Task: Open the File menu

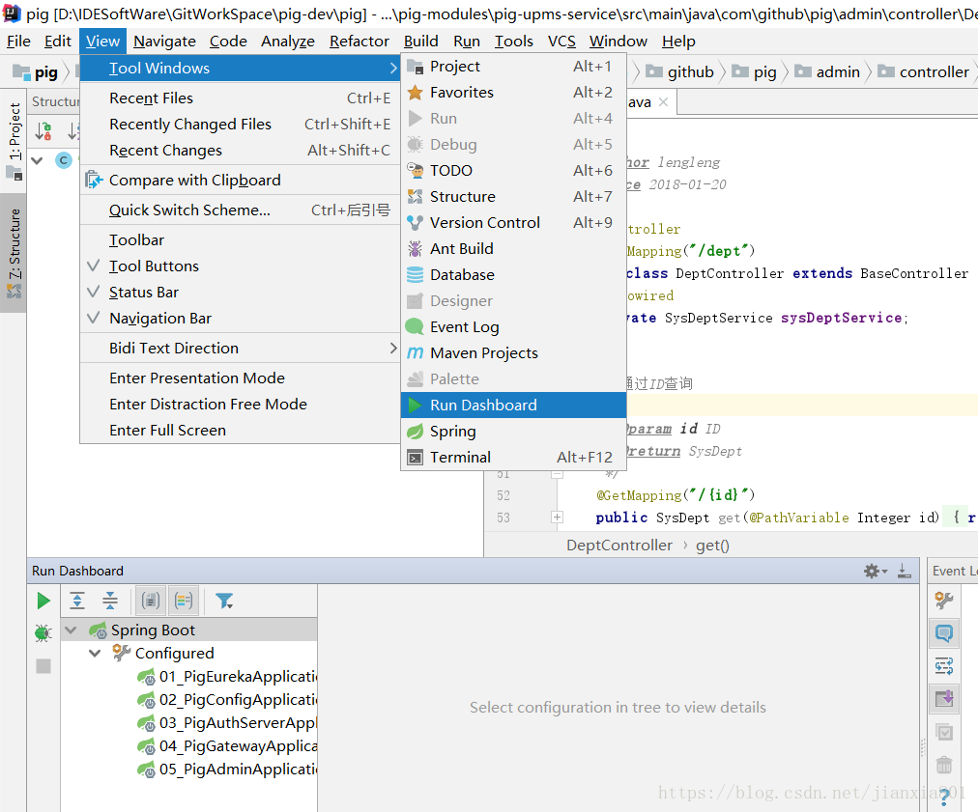Action: 18,42
